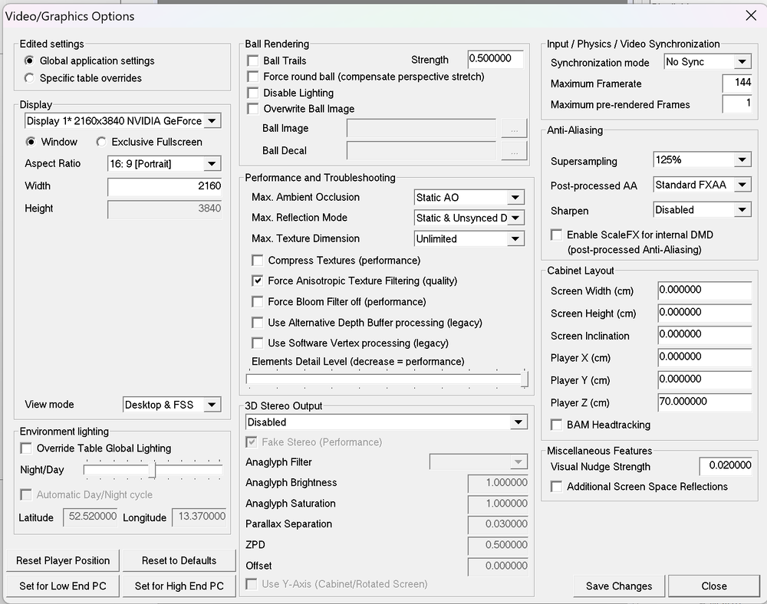The width and height of the screenshot is (767, 604).
Task: Enable Override Table Global Lighting
Action: [x=26, y=448]
